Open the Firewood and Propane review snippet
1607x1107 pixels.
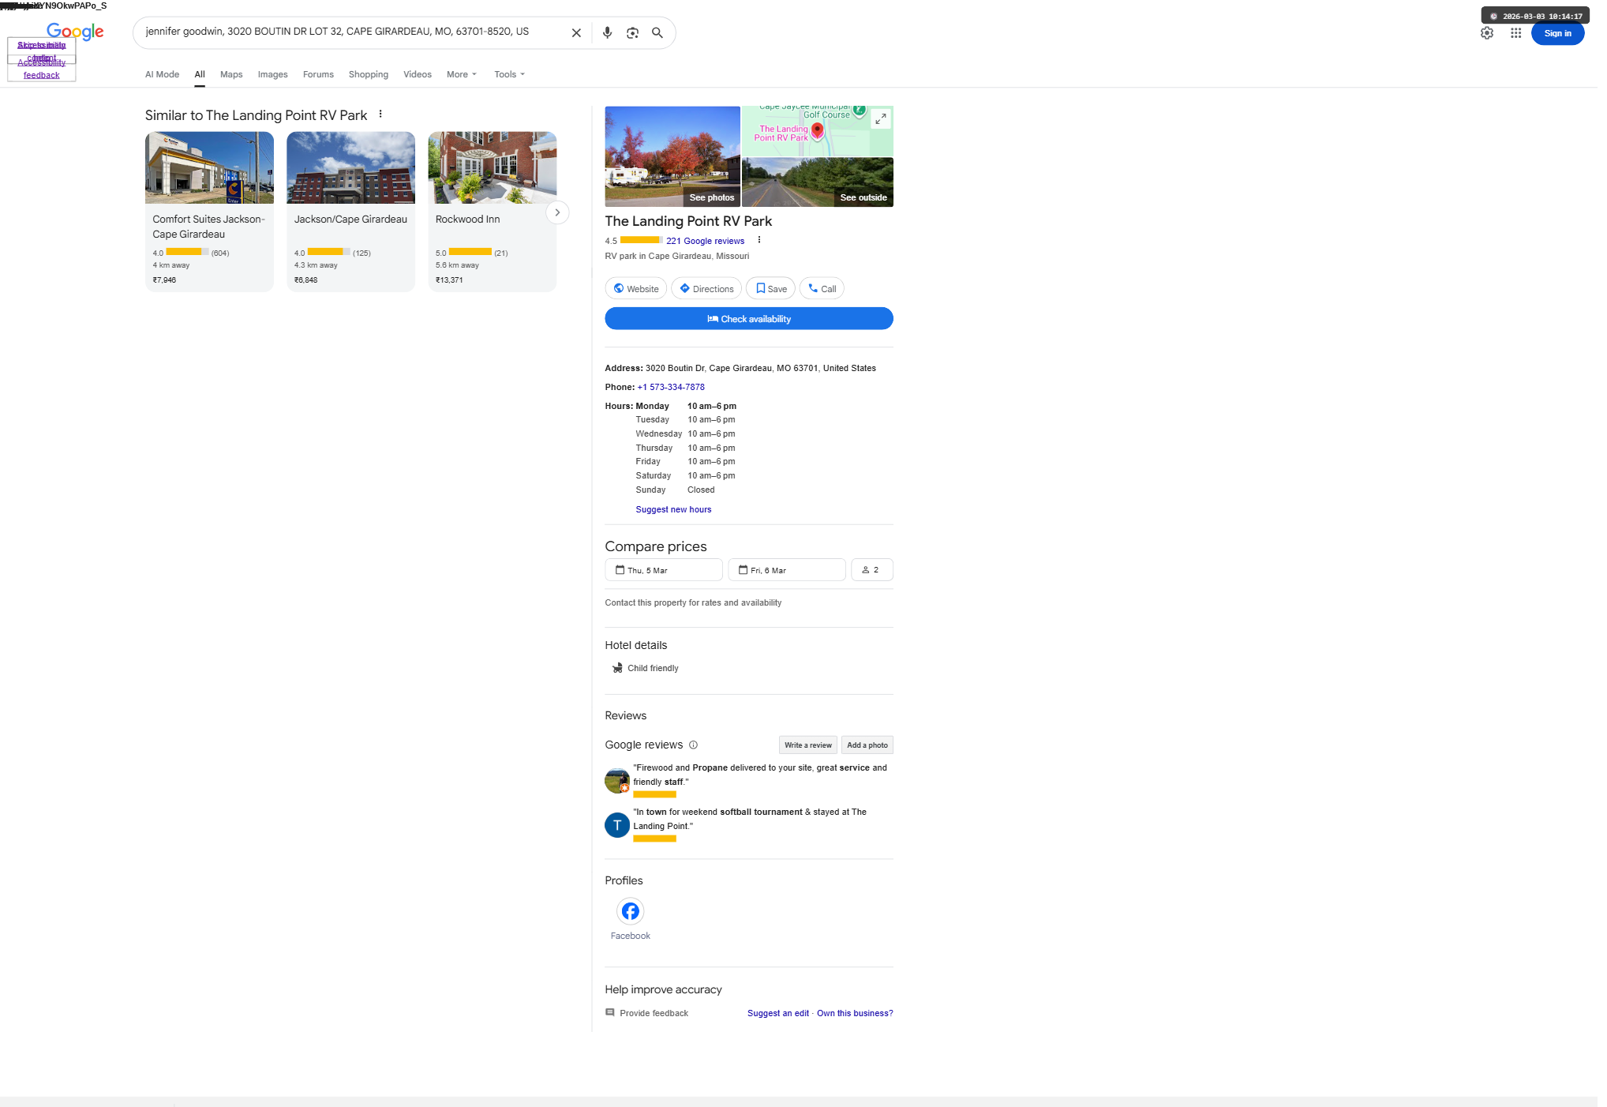(x=760, y=775)
